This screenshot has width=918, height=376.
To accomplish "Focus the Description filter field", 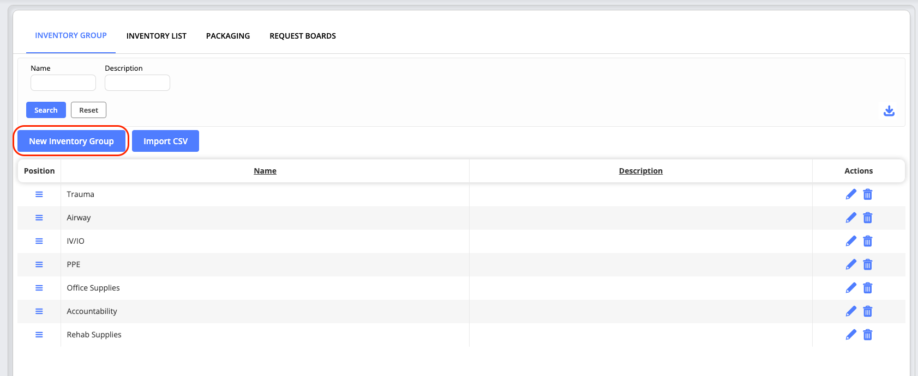I will click(137, 83).
